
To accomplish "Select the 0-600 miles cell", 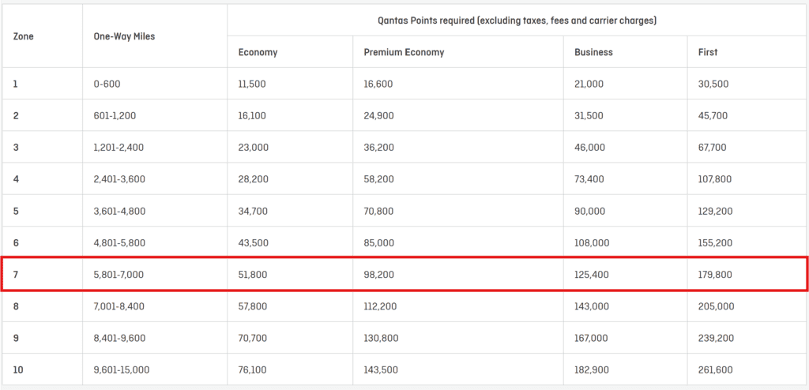I will tap(107, 84).
